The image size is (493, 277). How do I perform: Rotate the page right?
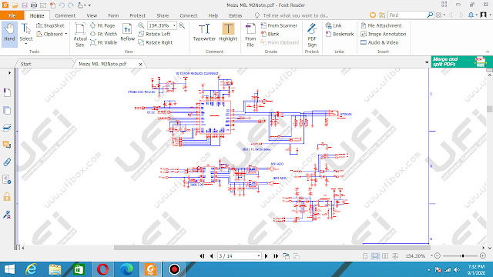click(156, 42)
